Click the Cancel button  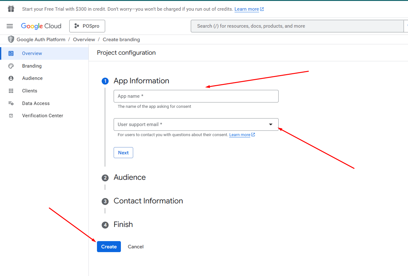[136, 247]
